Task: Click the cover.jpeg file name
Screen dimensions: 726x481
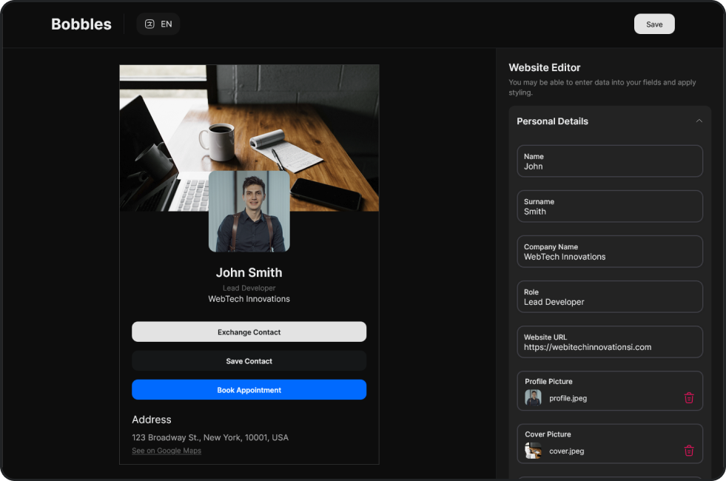Action: click(x=567, y=451)
